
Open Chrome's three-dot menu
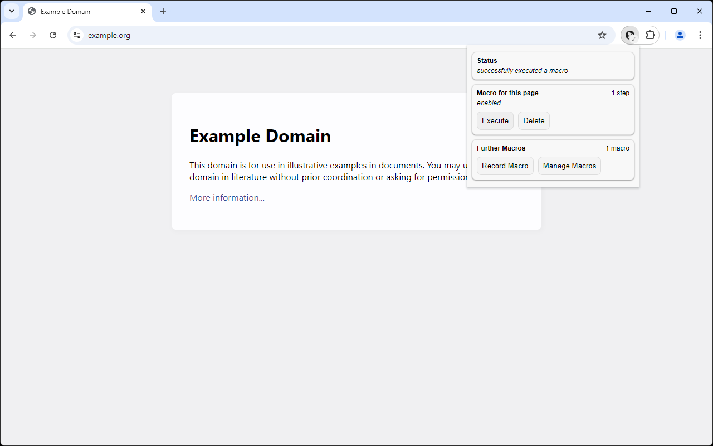click(x=700, y=35)
